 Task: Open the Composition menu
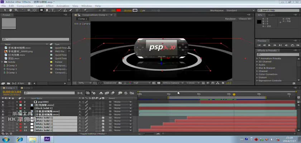click(x=25, y=6)
